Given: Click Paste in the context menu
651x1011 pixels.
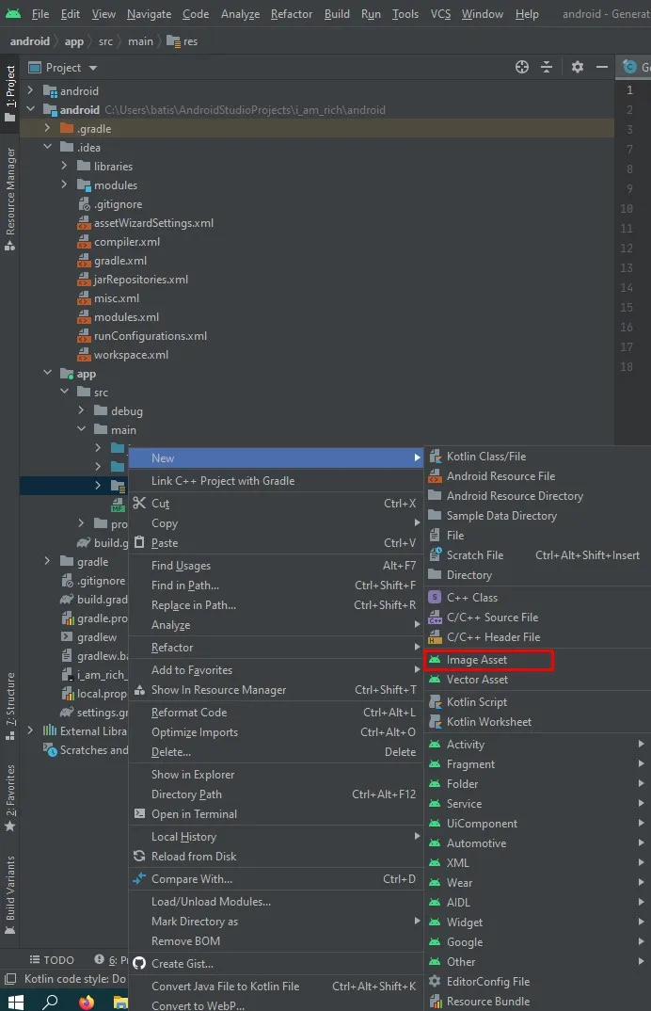Looking at the screenshot, I should tap(276, 543).
